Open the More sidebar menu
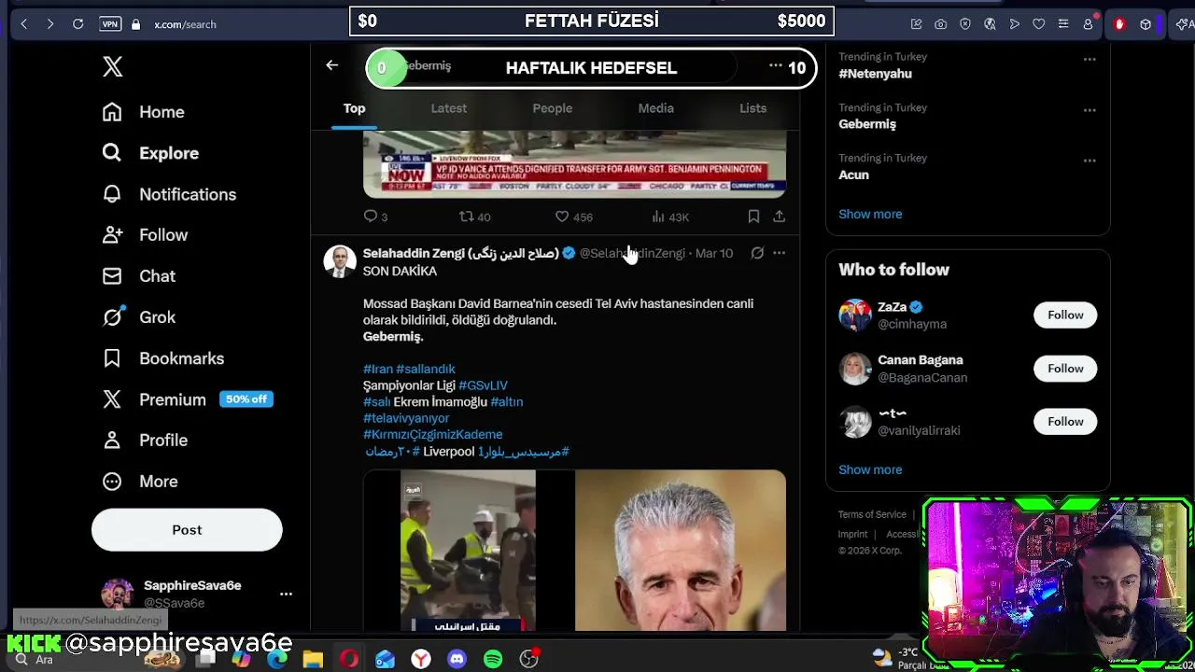The image size is (1195, 672). click(x=140, y=482)
